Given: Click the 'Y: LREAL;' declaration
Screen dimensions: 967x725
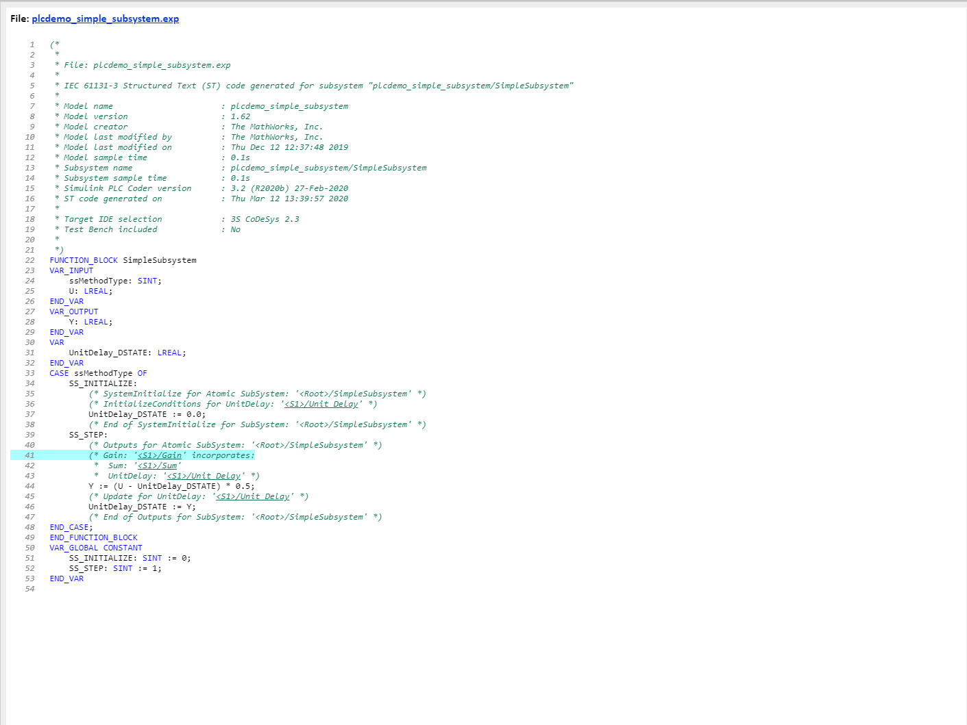Looking at the screenshot, I should 90,322.
